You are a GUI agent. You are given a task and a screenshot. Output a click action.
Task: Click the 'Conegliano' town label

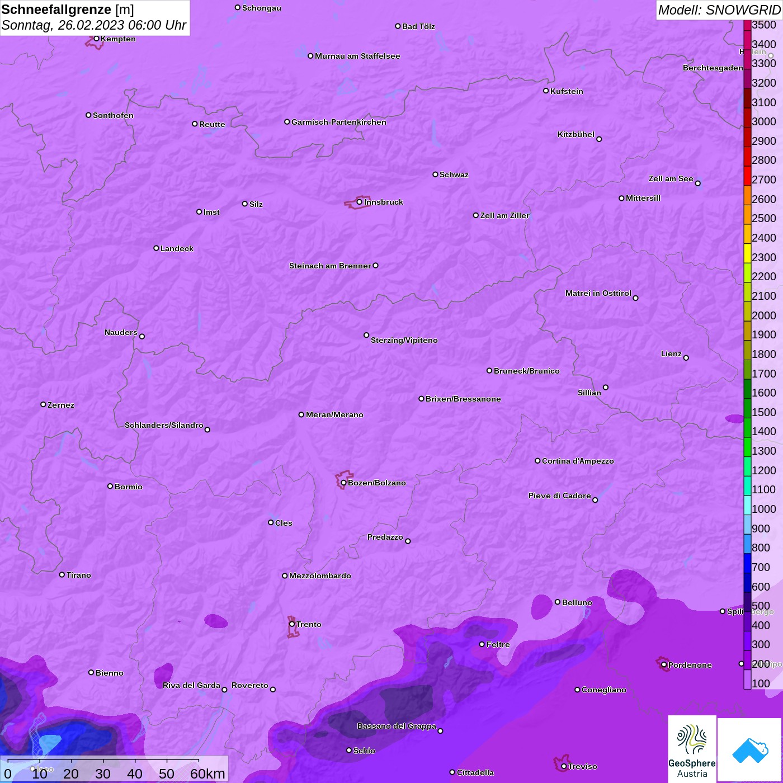[604, 690]
